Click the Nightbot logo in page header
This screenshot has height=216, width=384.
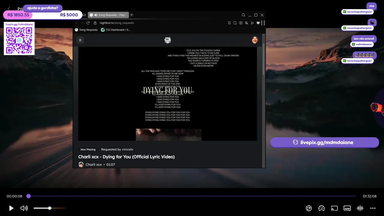(168, 40)
